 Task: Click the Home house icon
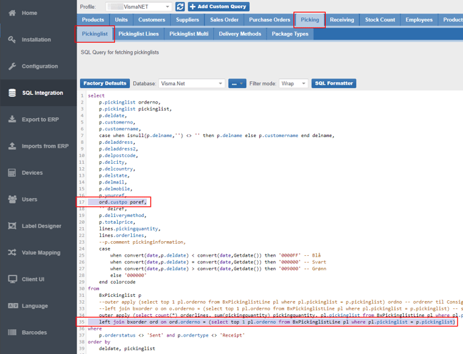tap(12, 13)
